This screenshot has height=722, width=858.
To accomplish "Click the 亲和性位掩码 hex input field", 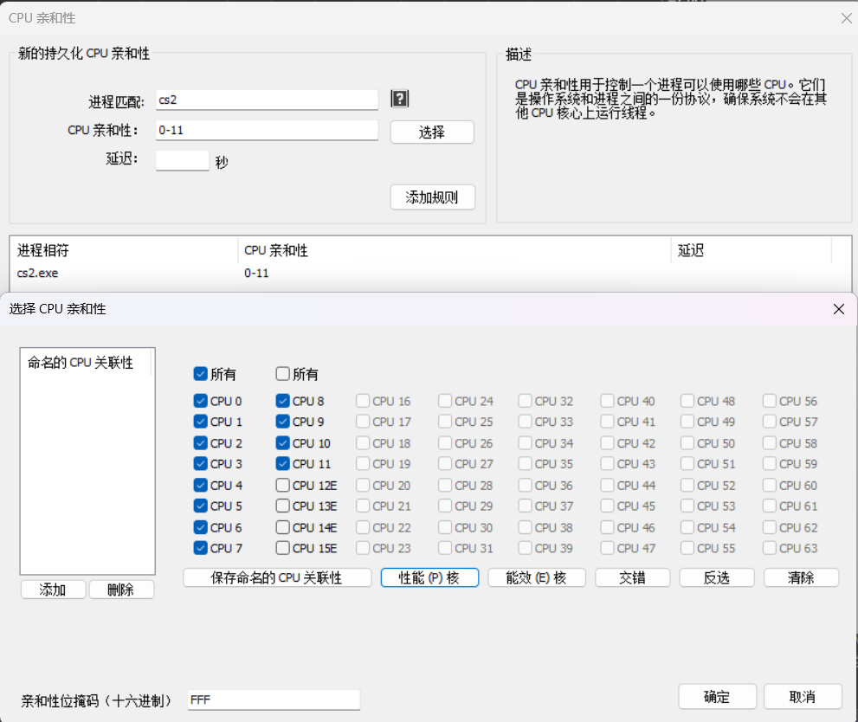I will click(x=274, y=699).
